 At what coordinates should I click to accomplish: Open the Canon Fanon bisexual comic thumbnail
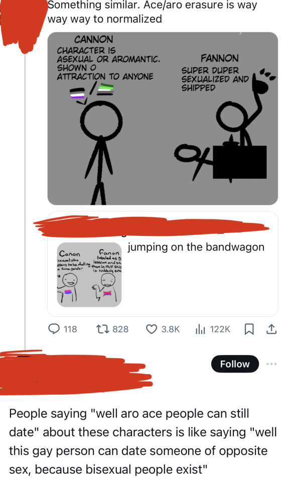[x=89, y=275]
